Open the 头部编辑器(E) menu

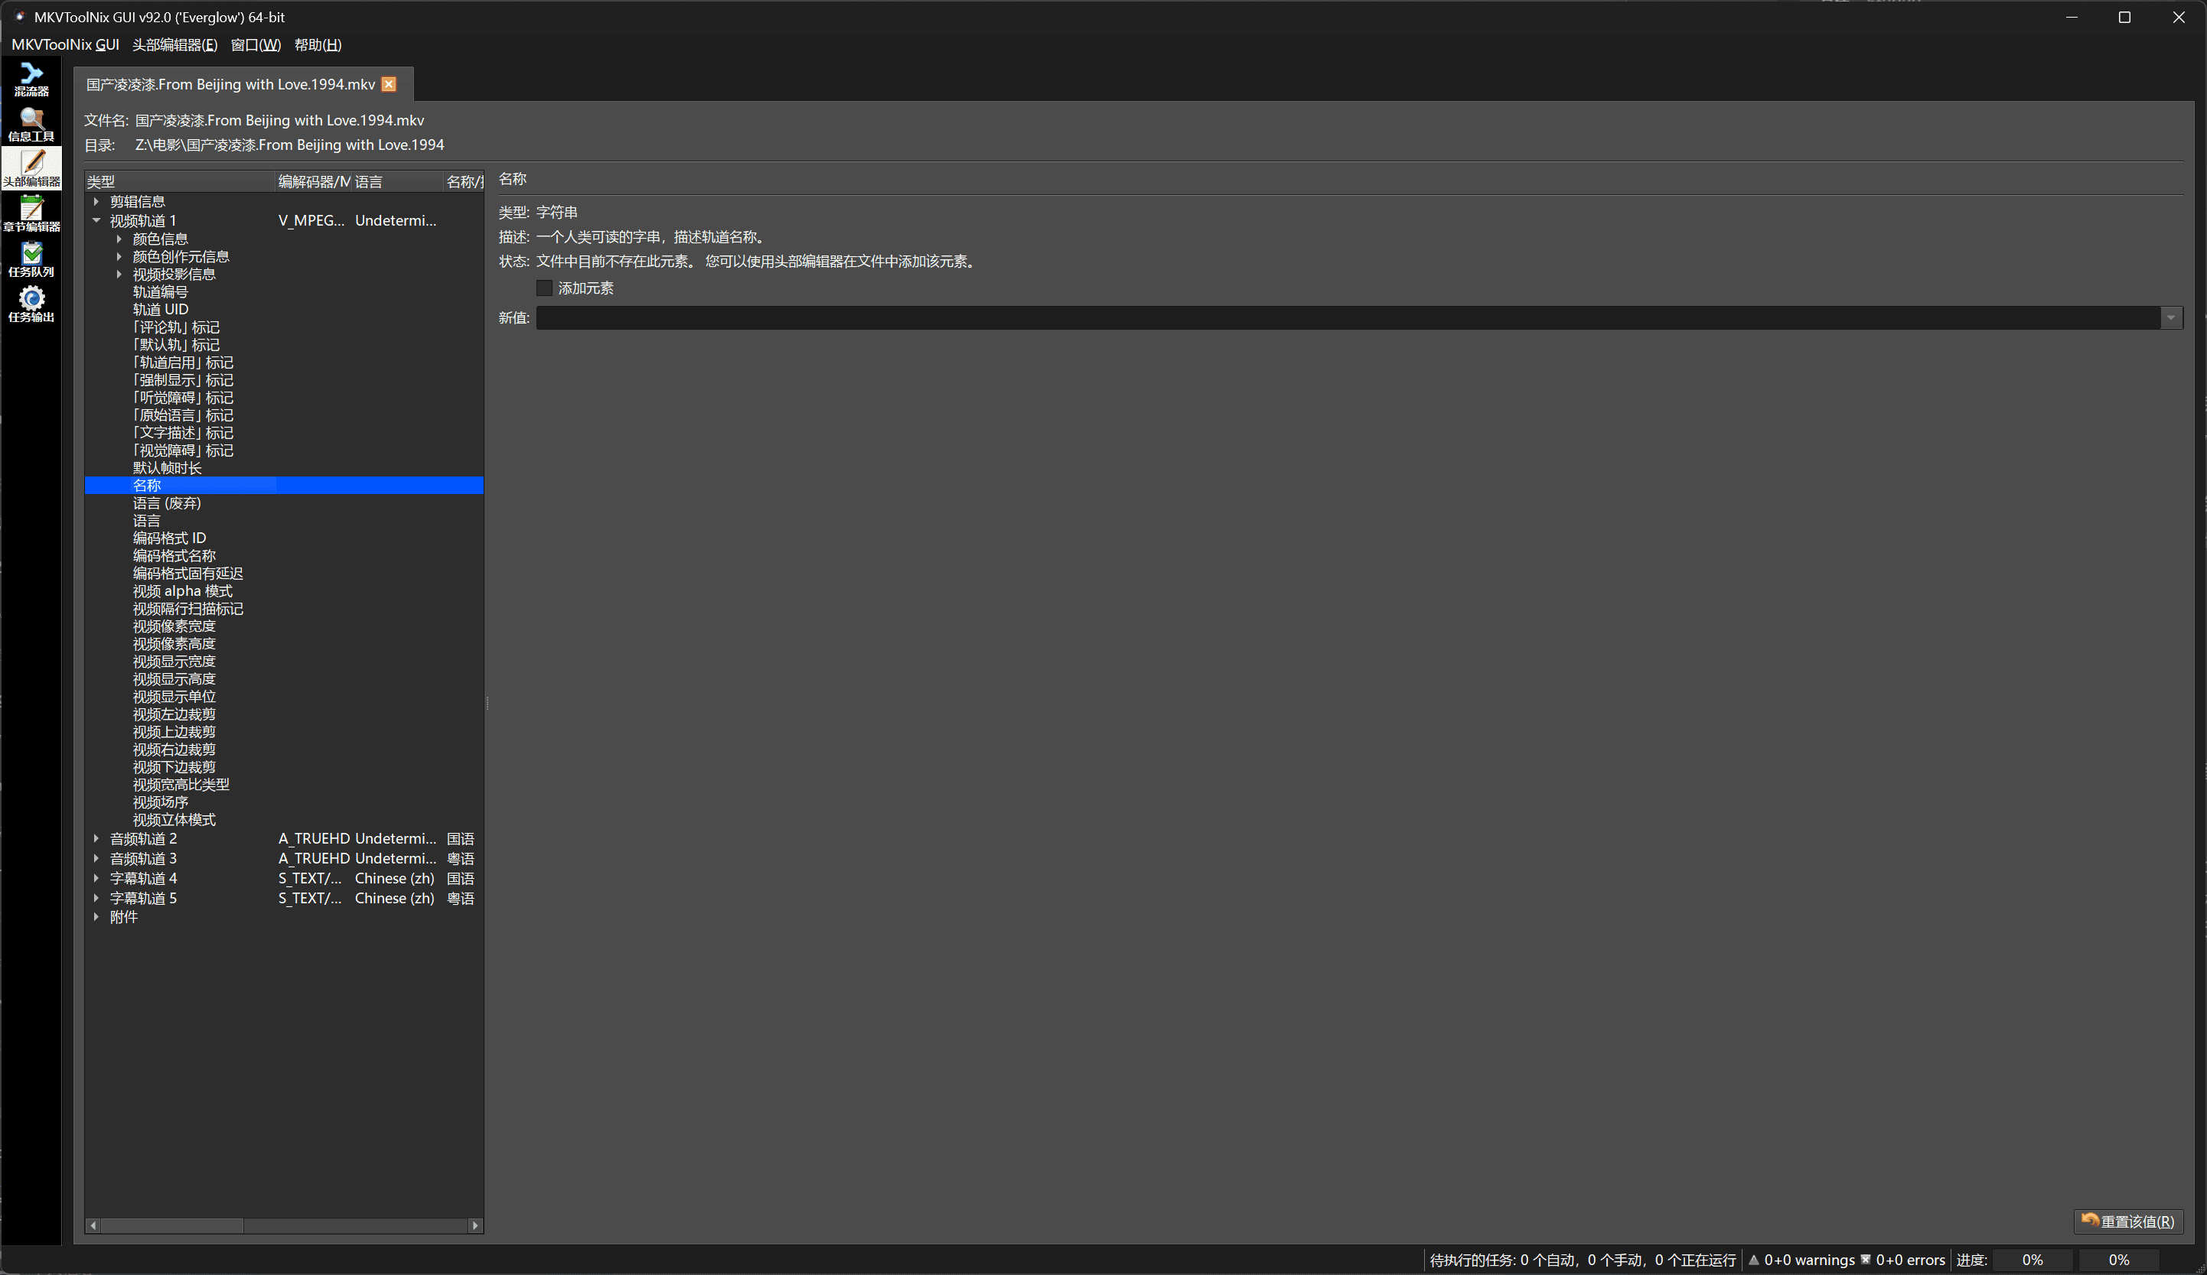click(174, 44)
